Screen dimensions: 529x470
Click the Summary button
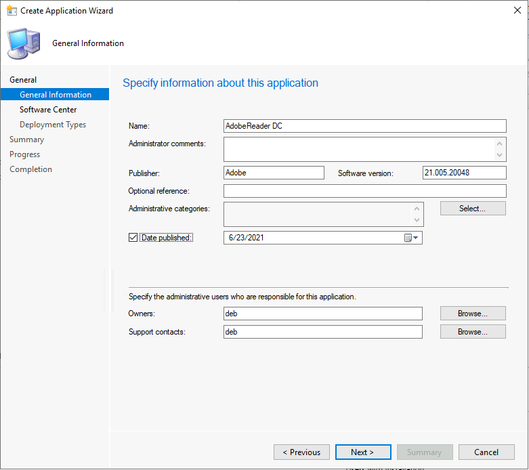tap(425, 452)
